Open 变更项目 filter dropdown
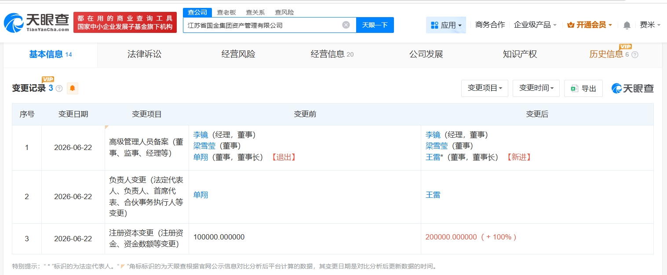This screenshot has width=667, height=275. pos(485,88)
